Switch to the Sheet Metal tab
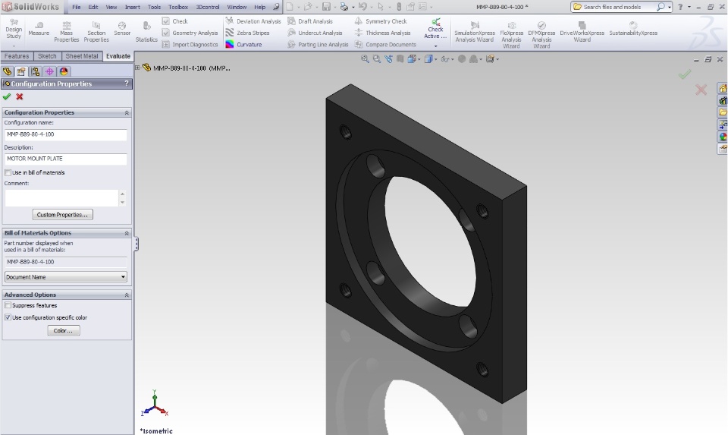This screenshot has width=728, height=435. tap(82, 56)
